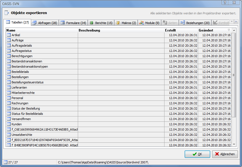Cancel with the Abbrechen button

click(x=225, y=154)
